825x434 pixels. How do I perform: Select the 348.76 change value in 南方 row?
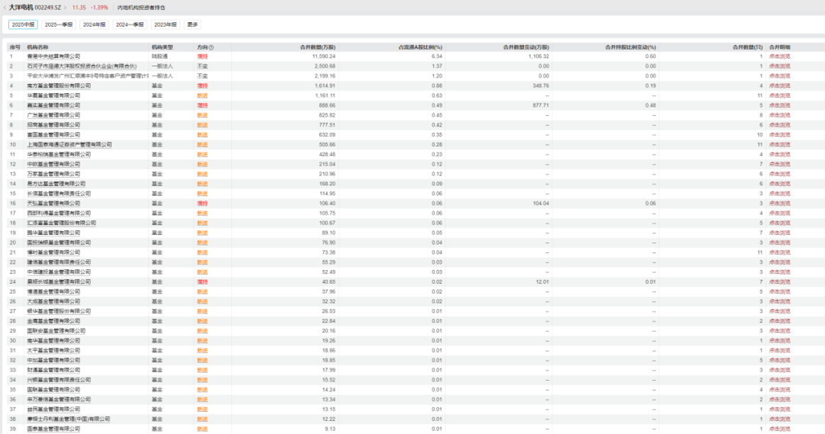pyautogui.click(x=541, y=85)
